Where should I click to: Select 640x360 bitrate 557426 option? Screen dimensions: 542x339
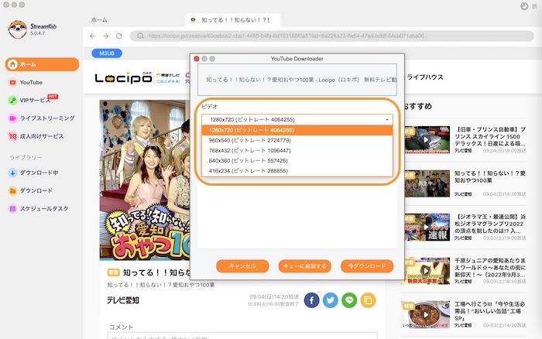(x=297, y=160)
